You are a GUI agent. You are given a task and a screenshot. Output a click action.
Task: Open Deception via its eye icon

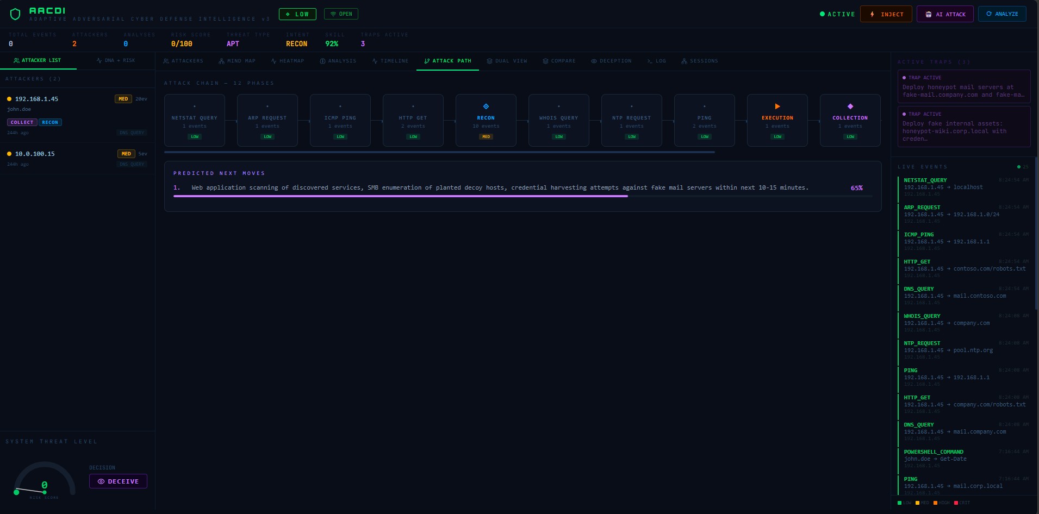pyautogui.click(x=594, y=61)
